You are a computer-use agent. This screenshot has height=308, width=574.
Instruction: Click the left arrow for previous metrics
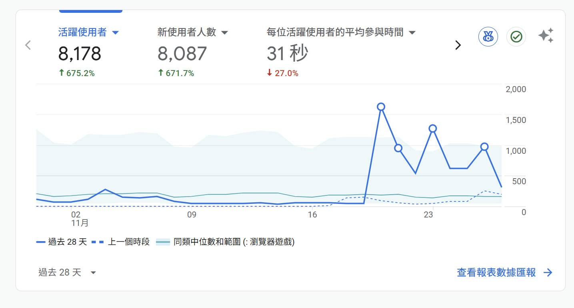(x=28, y=45)
